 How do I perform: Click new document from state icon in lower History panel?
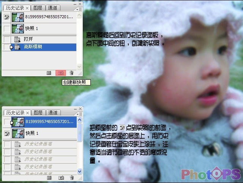pos(49,178)
